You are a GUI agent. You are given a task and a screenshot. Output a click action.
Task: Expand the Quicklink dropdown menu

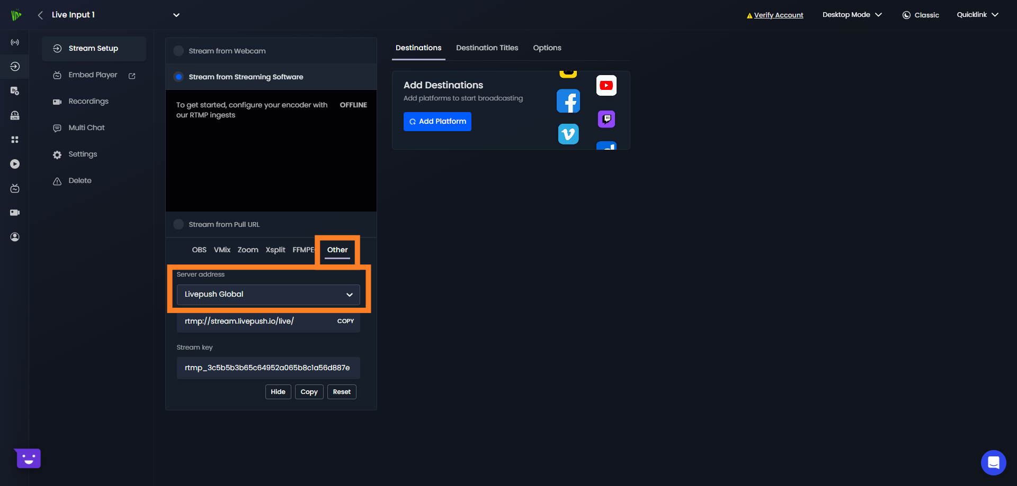(977, 15)
